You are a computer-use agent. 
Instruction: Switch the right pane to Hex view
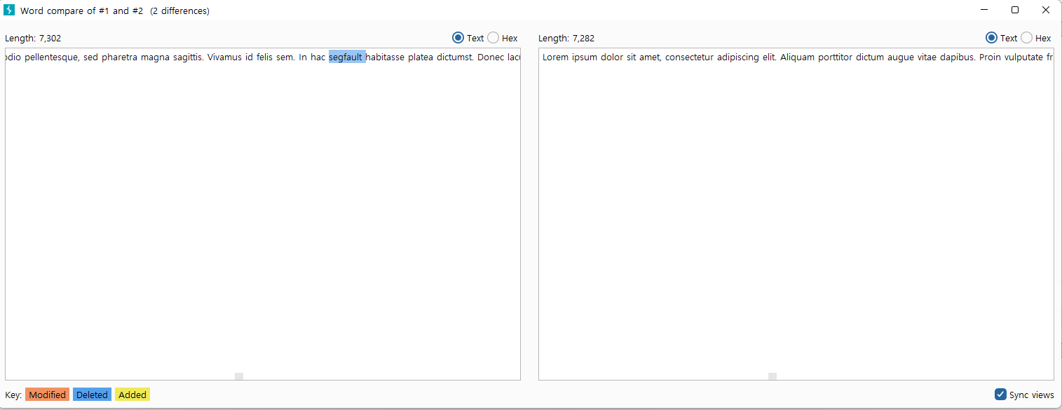(x=1027, y=38)
